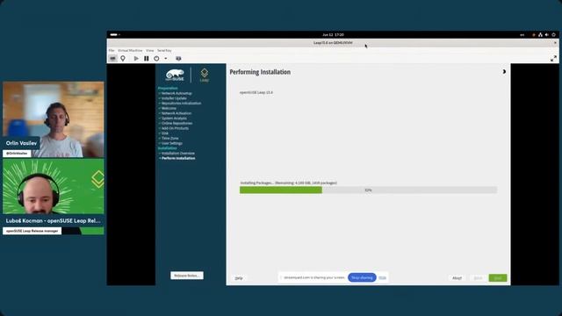This screenshot has width=562, height=316.
Task: Click the Disk step in sidebar
Action: tap(165, 133)
